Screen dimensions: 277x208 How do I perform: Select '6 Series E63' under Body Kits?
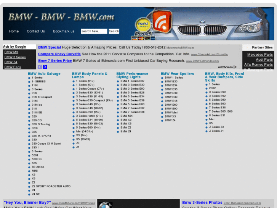[217, 104]
